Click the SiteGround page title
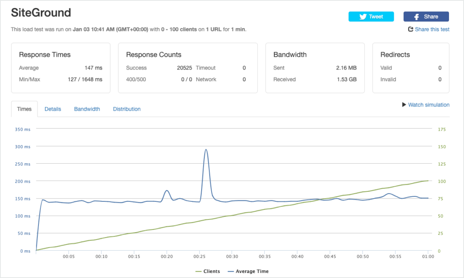This screenshot has height=278, width=464. coord(41,13)
